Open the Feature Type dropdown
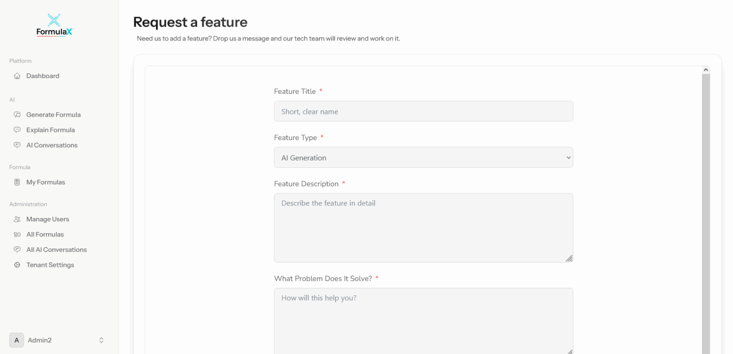 click(x=423, y=157)
